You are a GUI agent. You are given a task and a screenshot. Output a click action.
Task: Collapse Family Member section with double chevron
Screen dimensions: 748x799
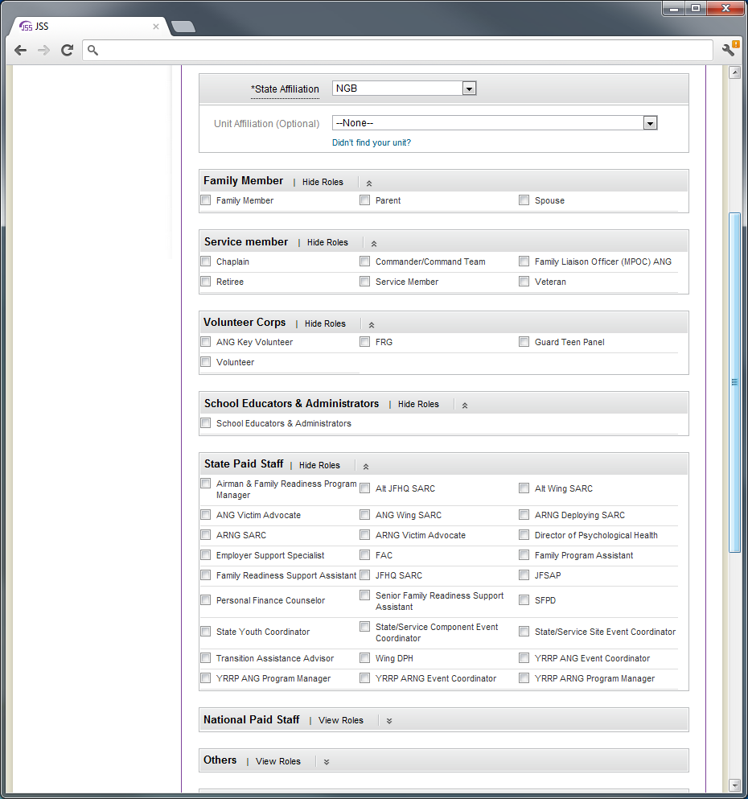point(369,183)
